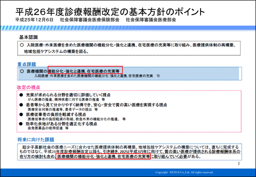
Task: Click the footer Copyright NEXUS Co.,Ltd. All rights reserved.
Action: point(184,172)
